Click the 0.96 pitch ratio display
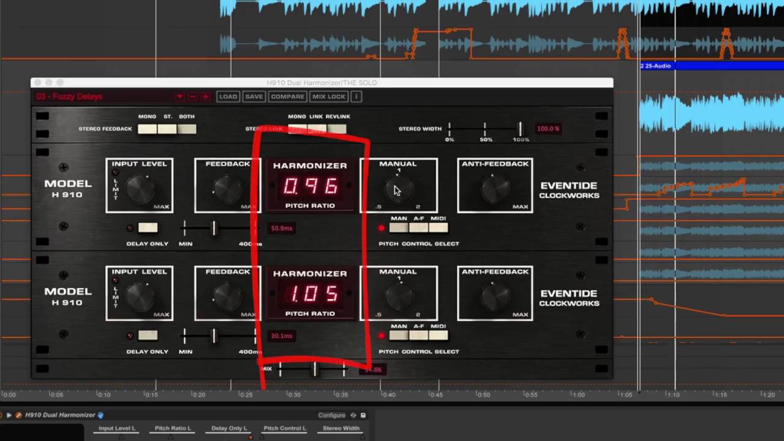The image size is (784, 441). 311,186
